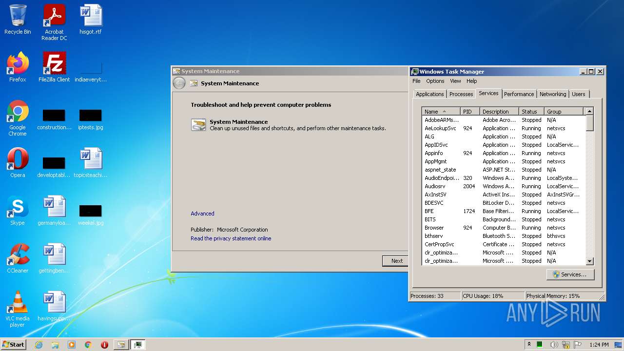Open Opera browser desktop shortcut
This screenshot has width=624, height=351.
18,163
